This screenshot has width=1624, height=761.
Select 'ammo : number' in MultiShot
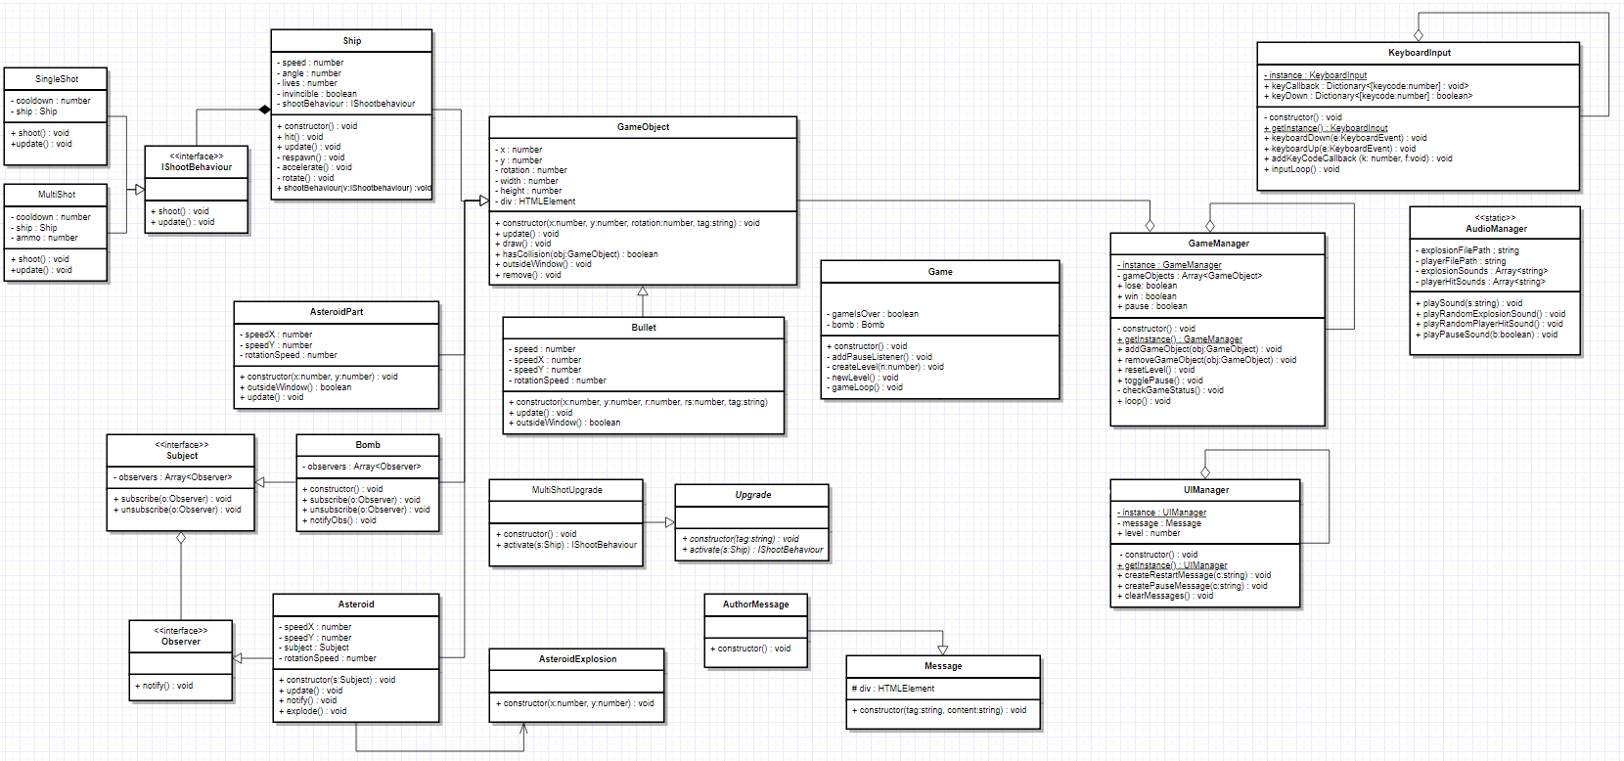(x=45, y=238)
